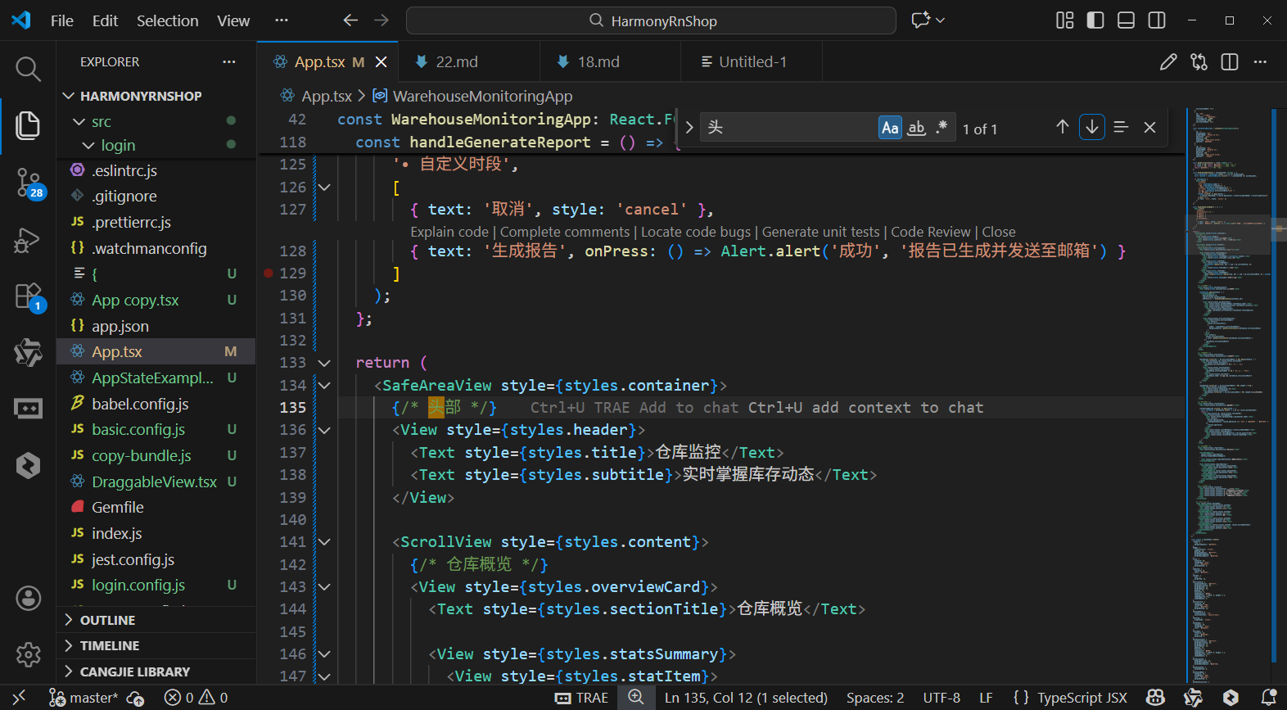Viewport: 1287px width, 710px height.
Task: Open the Selection menu
Action: (x=167, y=20)
